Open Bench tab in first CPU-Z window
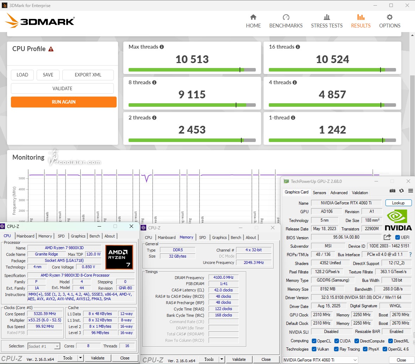The height and width of the screenshot is (364, 415). (94, 236)
